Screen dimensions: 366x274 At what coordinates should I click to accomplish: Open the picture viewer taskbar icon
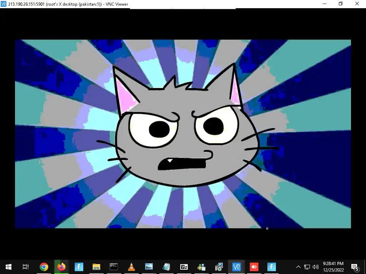[x=149, y=267]
